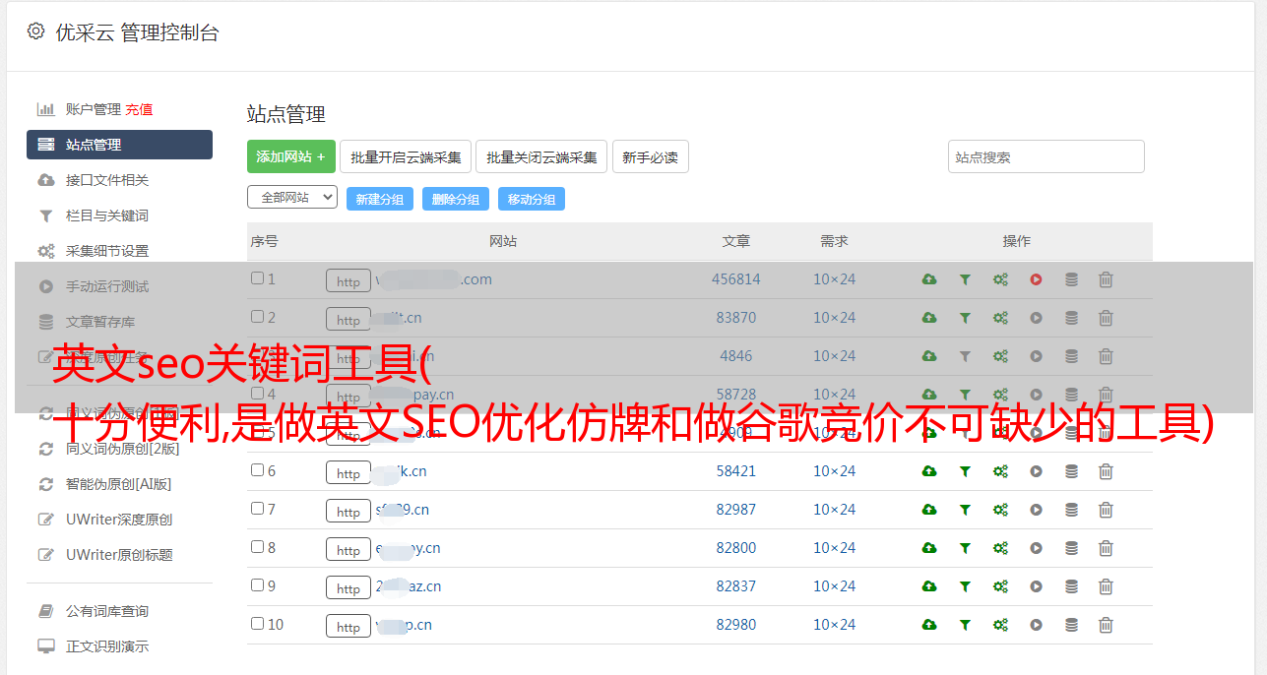
Task: Click the red play icon in row 1
Action: (x=1036, y=279)
